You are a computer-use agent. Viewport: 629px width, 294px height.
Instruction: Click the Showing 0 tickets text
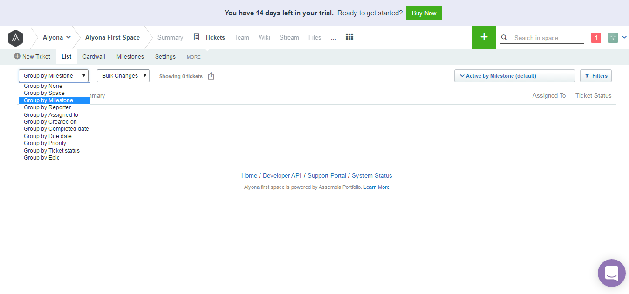[181, 76]
